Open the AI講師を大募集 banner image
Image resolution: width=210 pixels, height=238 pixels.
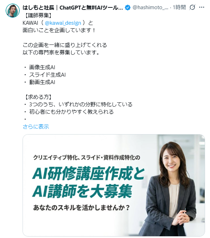click(x=114, y=185)
